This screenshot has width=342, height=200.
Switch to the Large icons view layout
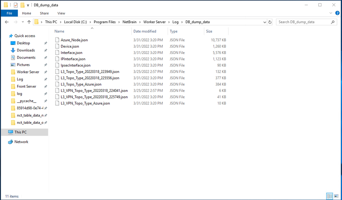(336, 196)
